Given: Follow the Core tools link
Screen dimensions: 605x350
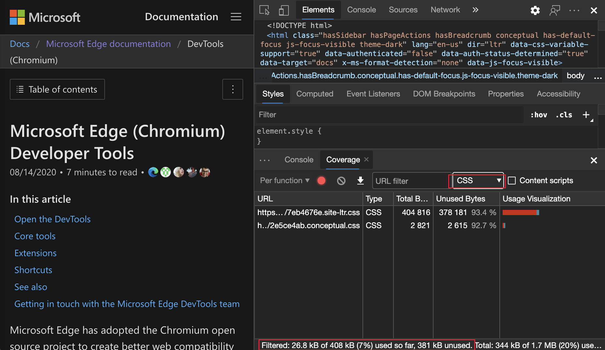Looking at the screenshot, I should (x=35, y=236).
